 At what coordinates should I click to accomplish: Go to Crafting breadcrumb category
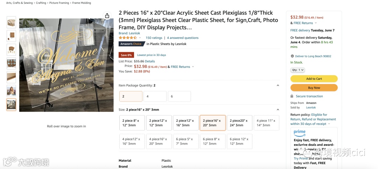click(x=41, y=3)
